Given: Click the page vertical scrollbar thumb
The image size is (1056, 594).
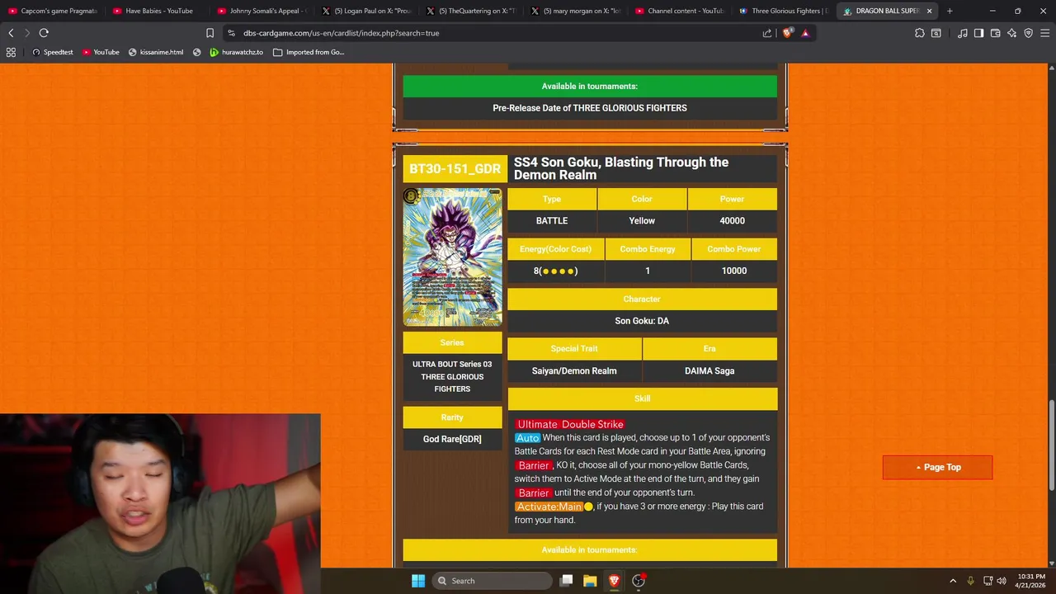Looking at the screenshot, I should (x=1051, y=445).
